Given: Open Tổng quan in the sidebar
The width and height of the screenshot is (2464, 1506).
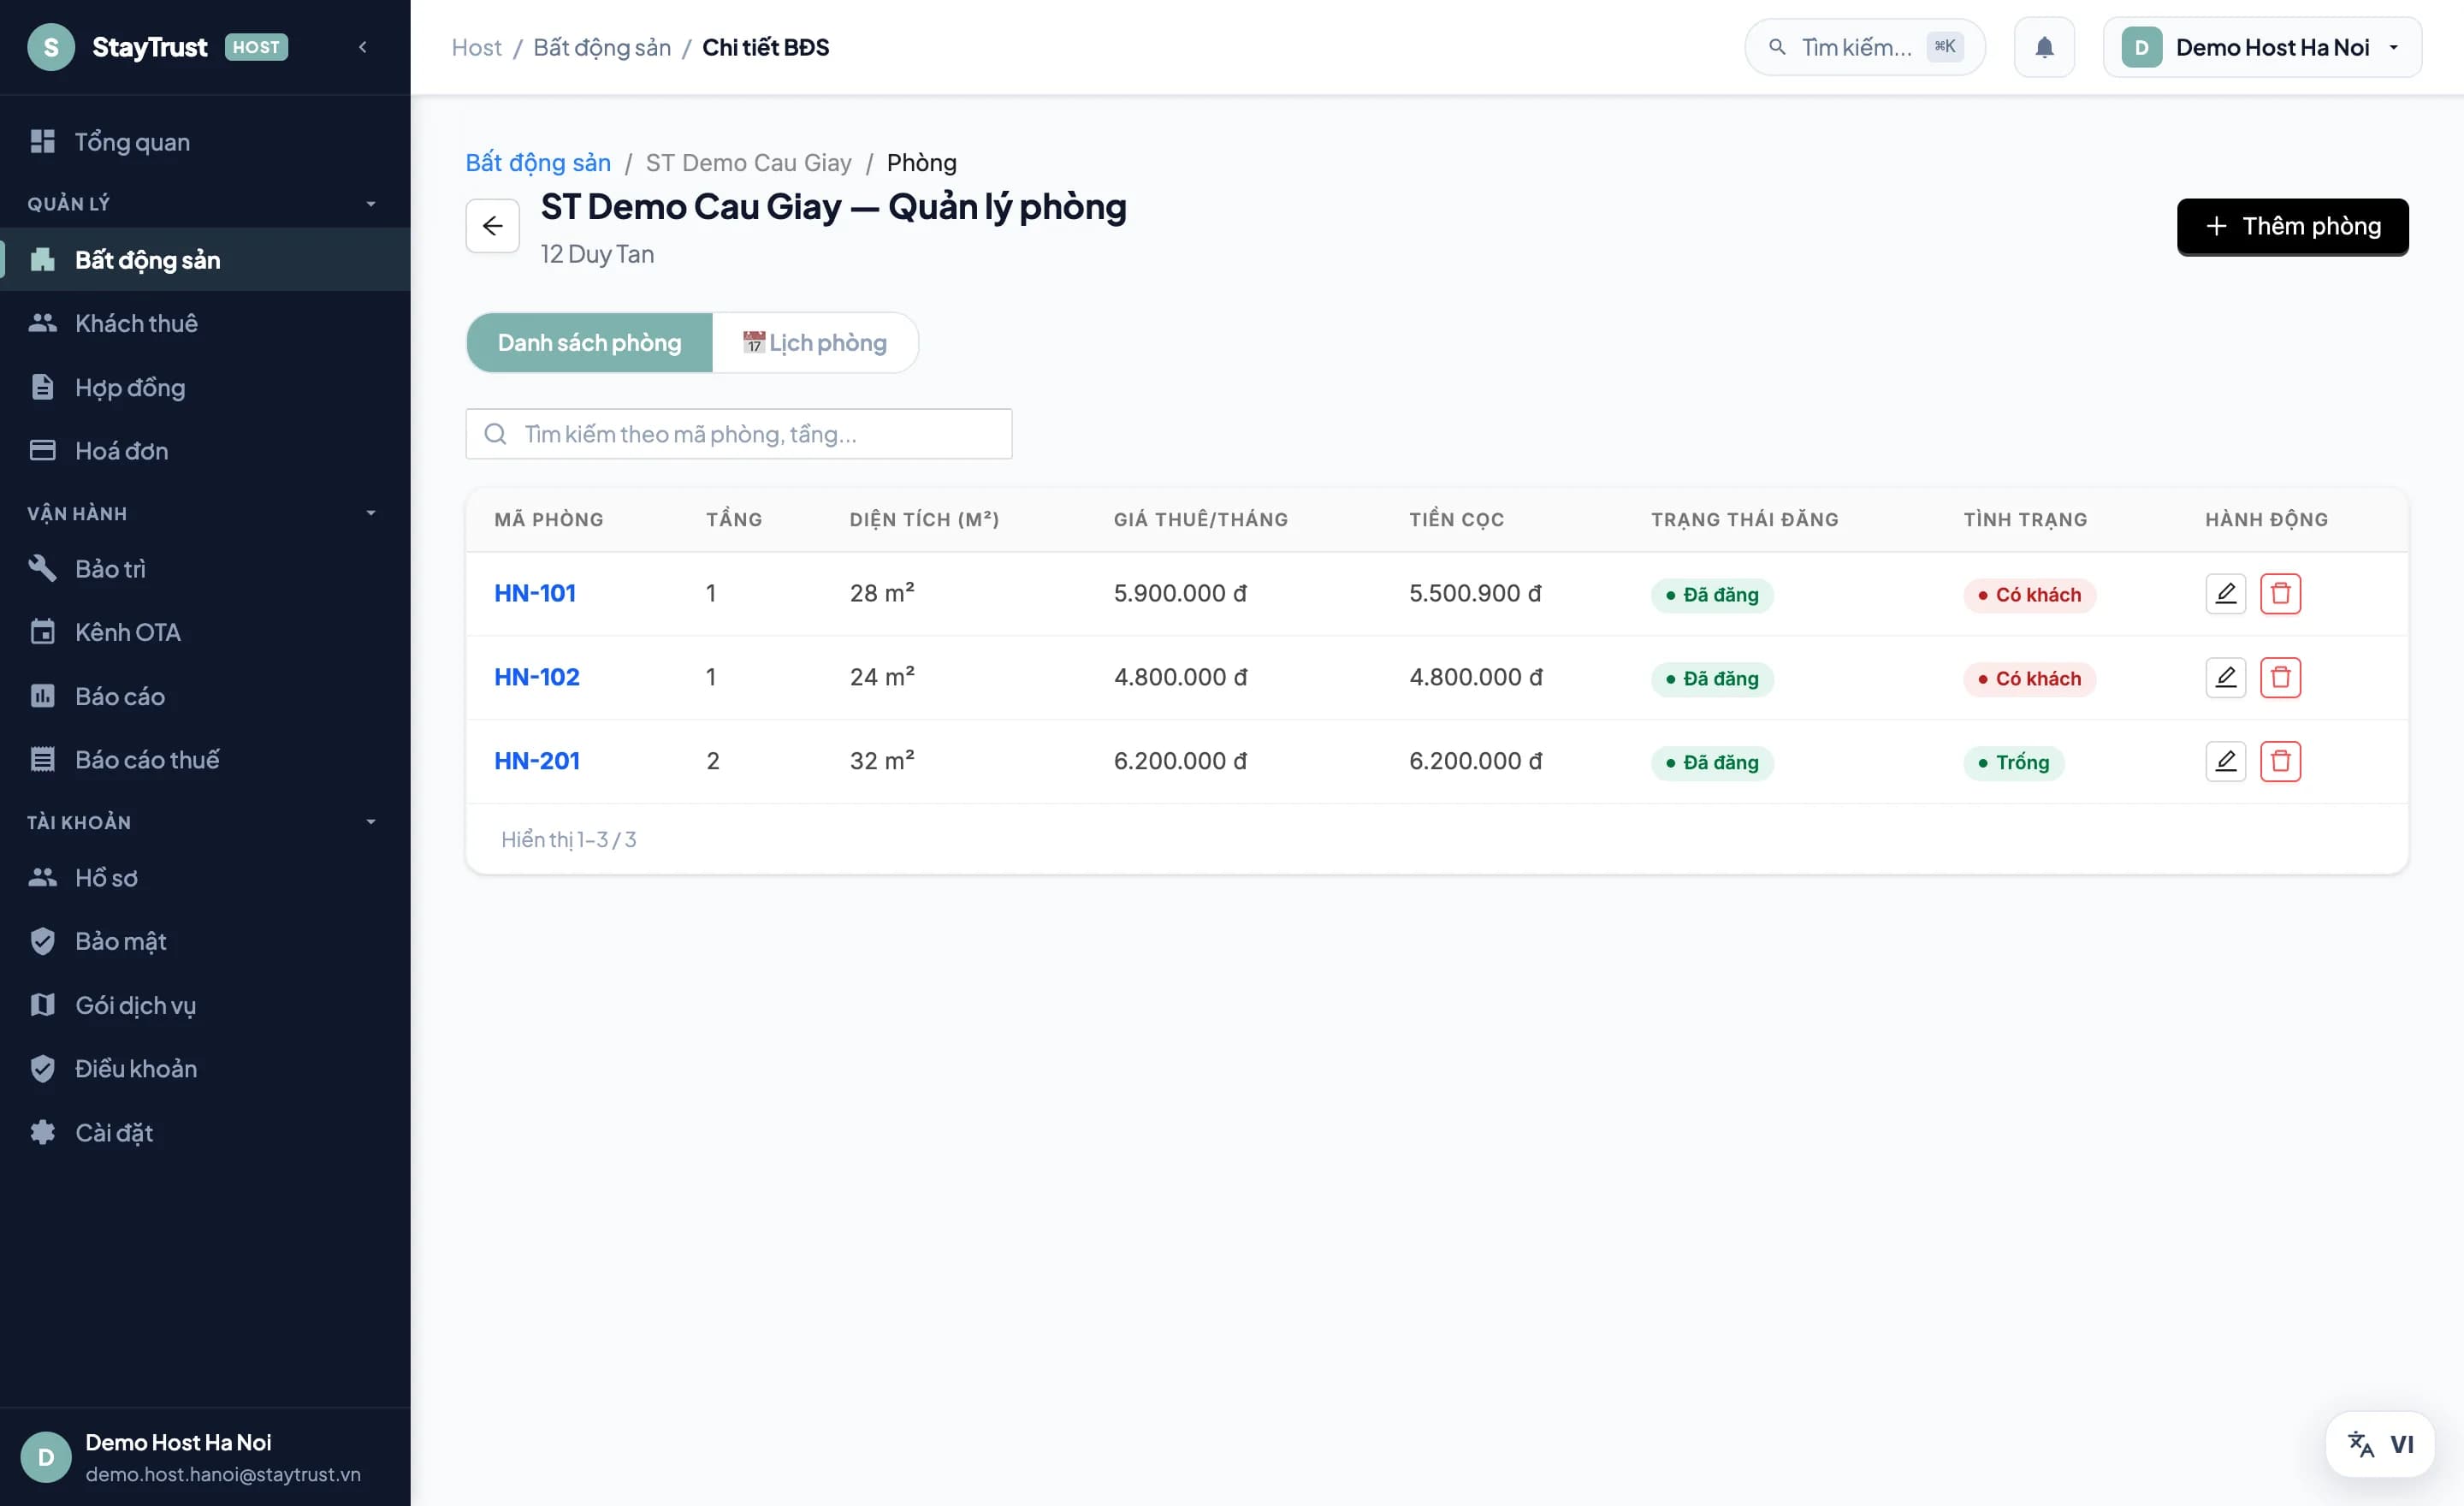Looking at the screenshot, I should (205, 142).
